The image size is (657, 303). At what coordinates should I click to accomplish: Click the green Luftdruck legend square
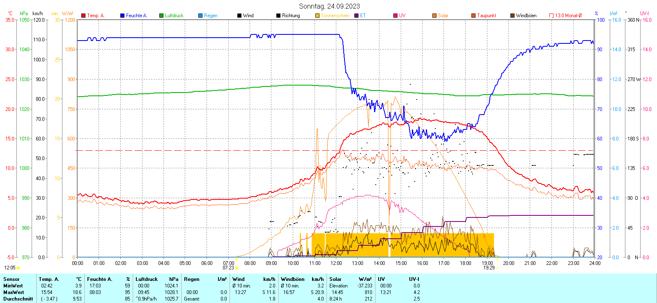coord(161,16)
